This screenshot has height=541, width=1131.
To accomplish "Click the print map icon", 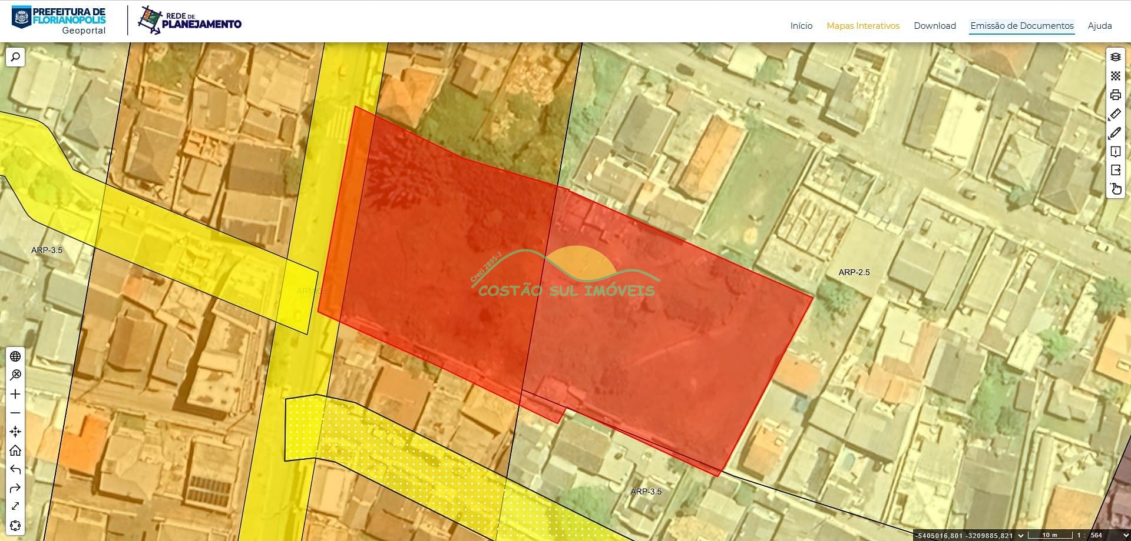I will coord(1115,95).
